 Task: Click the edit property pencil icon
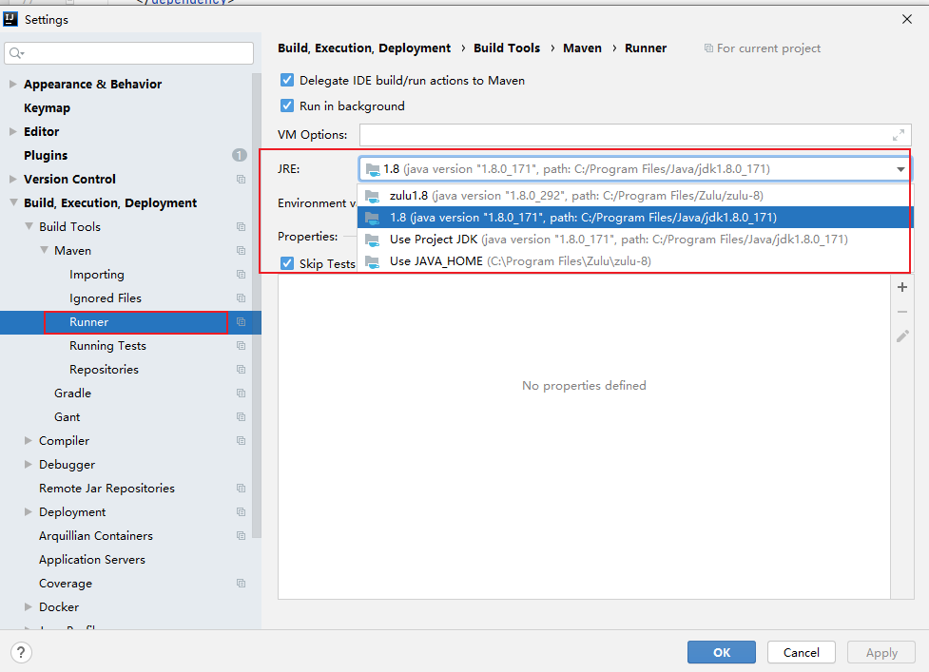click(902, 336)
